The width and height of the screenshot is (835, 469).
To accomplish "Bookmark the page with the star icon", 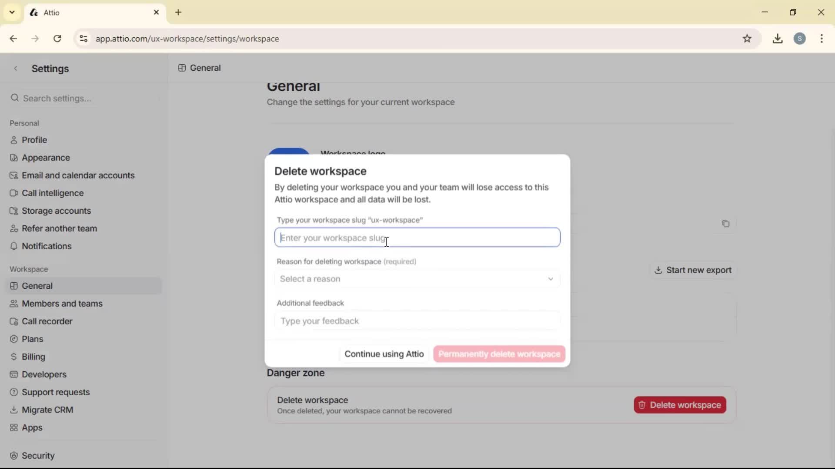I will tap(748, 38).
